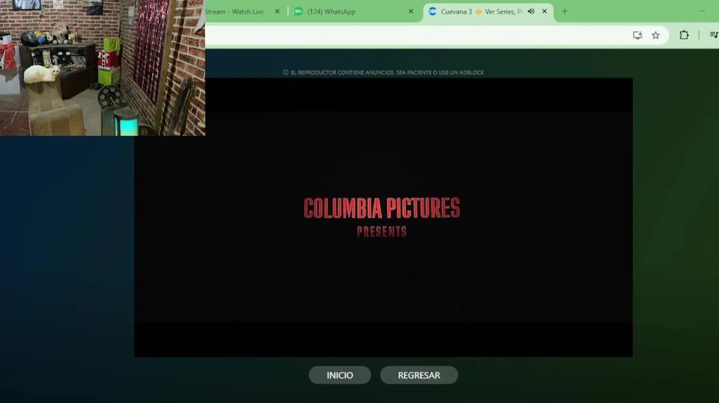Minimize the browser window
This screenshot has width=719, height=403.
702,11
